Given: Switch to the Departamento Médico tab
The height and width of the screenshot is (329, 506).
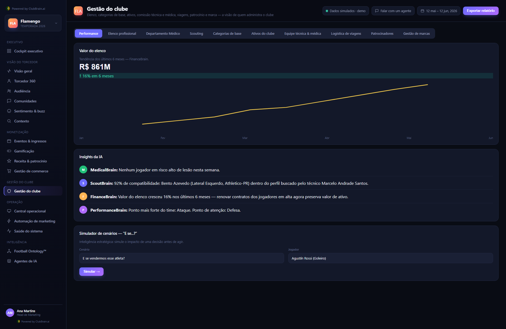Looking at the screenshot, I should 163,33.
